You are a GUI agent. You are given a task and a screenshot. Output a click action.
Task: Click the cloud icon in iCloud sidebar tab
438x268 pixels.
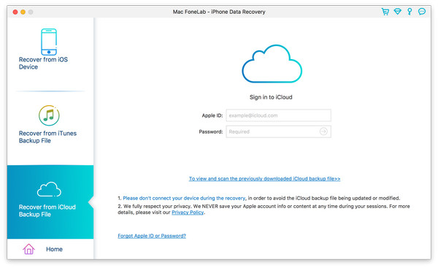pyautogui.click(x=49, y=189)
